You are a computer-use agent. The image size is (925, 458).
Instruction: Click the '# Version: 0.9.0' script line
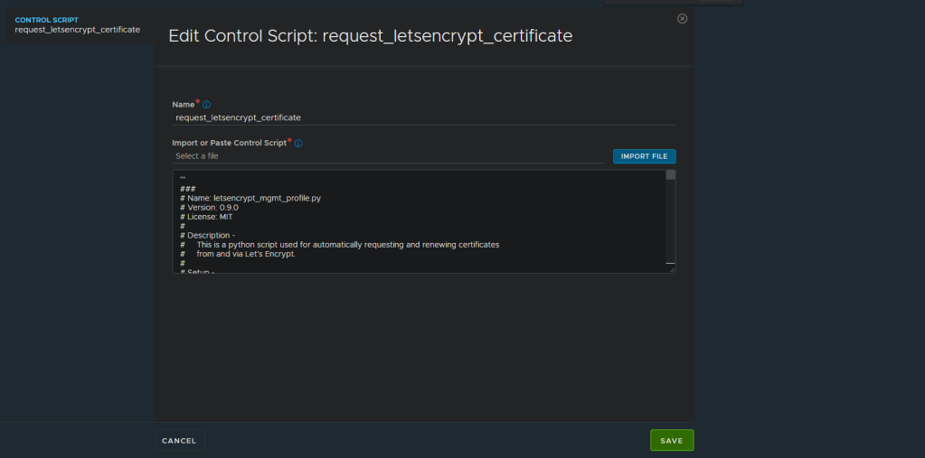click(x=210, y=208)
